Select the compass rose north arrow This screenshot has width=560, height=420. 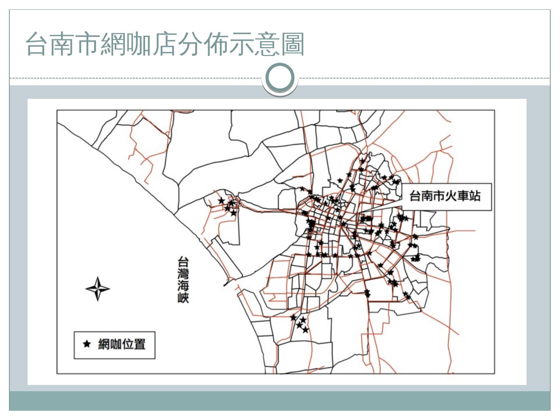pos(98,289)
